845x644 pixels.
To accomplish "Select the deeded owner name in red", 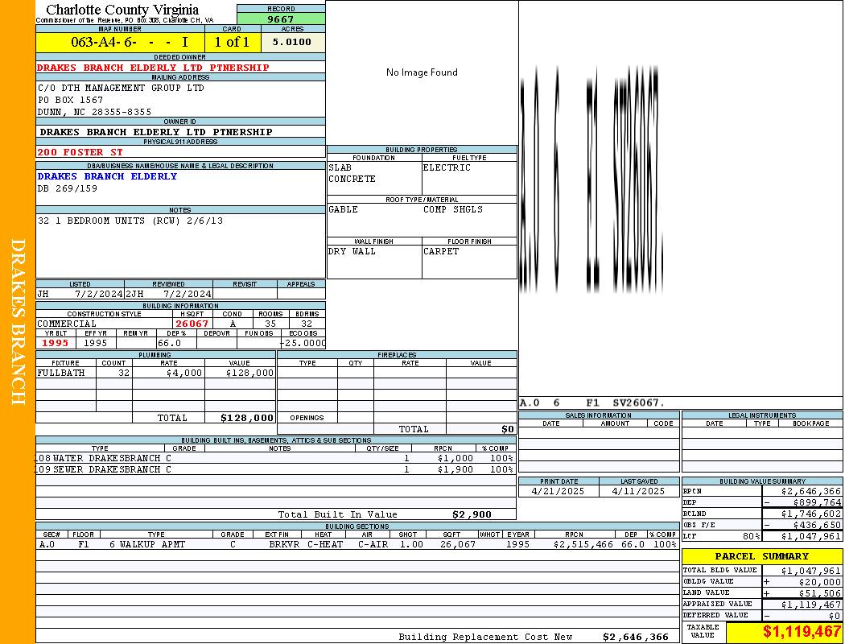I will point(153,68).
